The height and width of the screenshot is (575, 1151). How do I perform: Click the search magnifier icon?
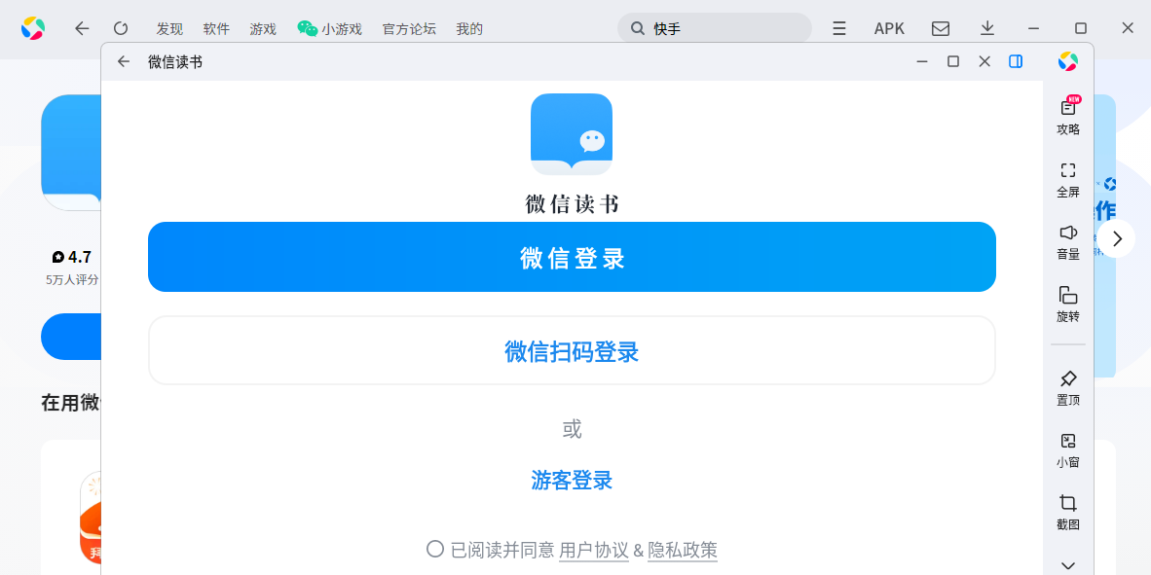point(638,28)
